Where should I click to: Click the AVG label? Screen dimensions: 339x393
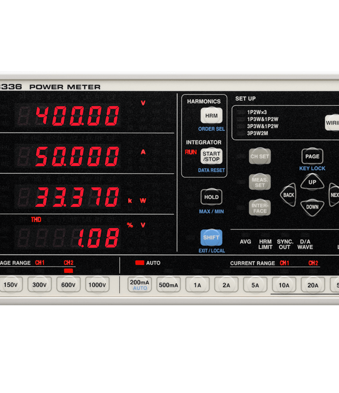tap(245, 242)
